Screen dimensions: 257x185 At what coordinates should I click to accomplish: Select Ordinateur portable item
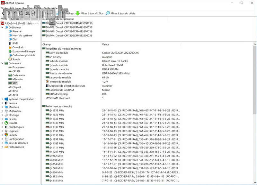(23, 55)
